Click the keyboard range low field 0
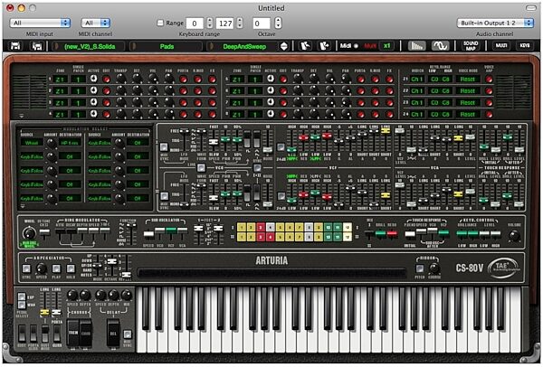 [195, 24]
